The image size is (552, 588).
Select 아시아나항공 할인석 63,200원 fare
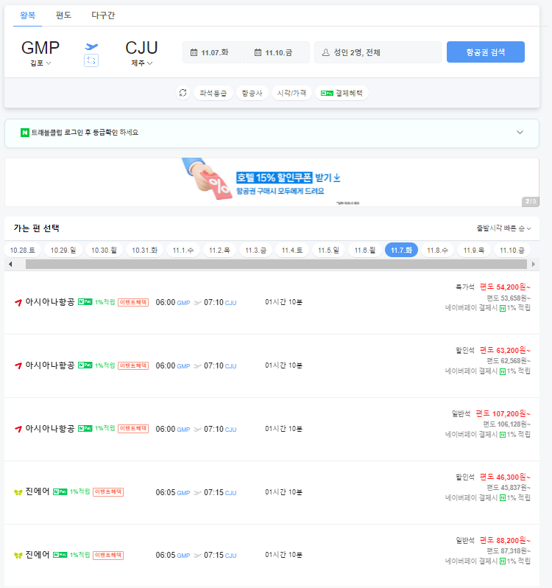point(272,365)
